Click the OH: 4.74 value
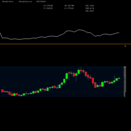 (90, 8)
